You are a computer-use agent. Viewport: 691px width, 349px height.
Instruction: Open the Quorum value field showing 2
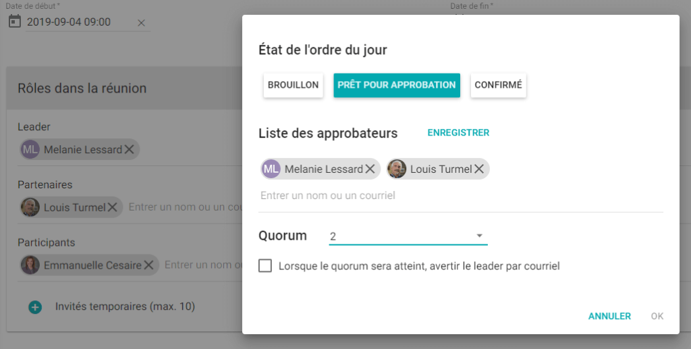coord(408,236)
